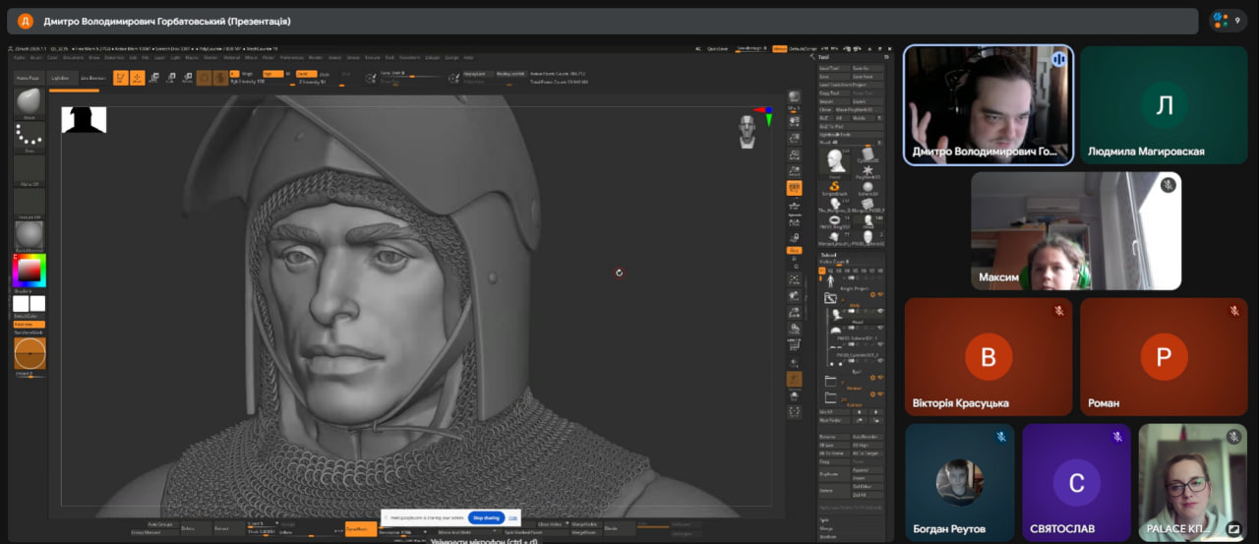Expand the Tool palette header
Viewport: 1259px width, 544px height.
click(824, 57)
